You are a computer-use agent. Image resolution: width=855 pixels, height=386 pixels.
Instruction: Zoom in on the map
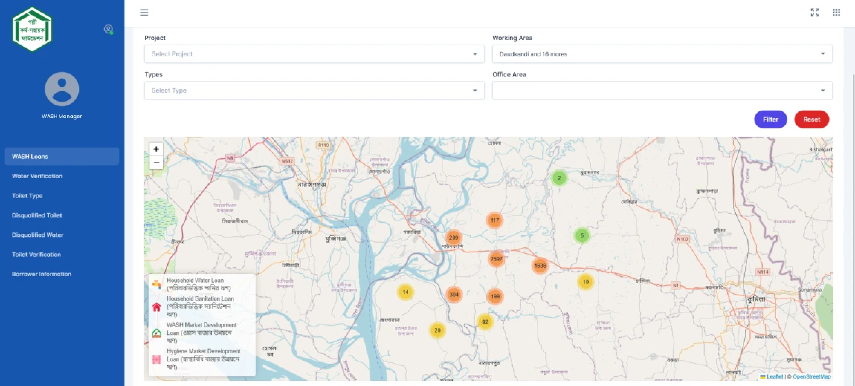pos(156,149)
